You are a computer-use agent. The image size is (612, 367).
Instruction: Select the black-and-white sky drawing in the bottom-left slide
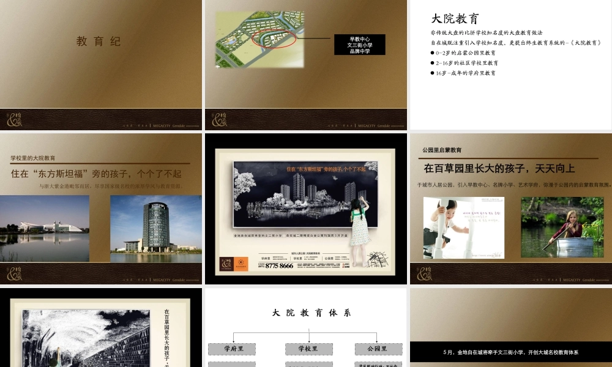[x=86, y=338]
